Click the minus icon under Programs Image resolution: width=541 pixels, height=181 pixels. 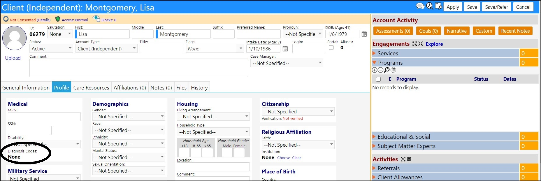pyautogui.click(x=380, y=70)
